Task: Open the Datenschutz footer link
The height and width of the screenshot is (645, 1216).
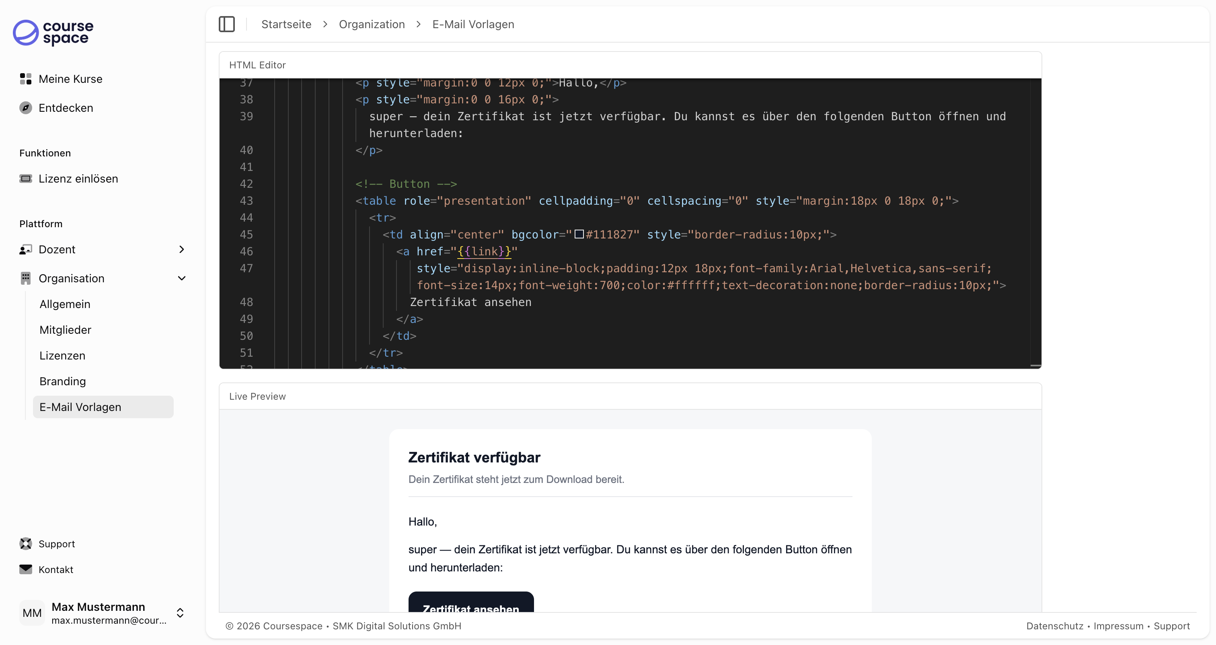Action: pos(1055,626)
